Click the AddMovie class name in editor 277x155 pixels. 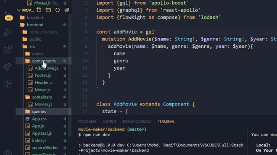click(125, 104)
